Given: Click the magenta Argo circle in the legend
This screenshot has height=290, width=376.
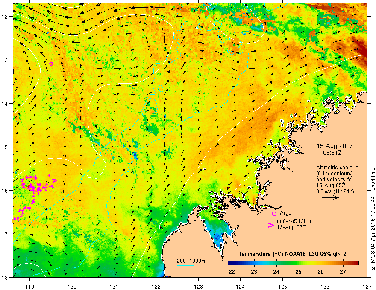Looking at the screenshot, I should tap(274, 214).
